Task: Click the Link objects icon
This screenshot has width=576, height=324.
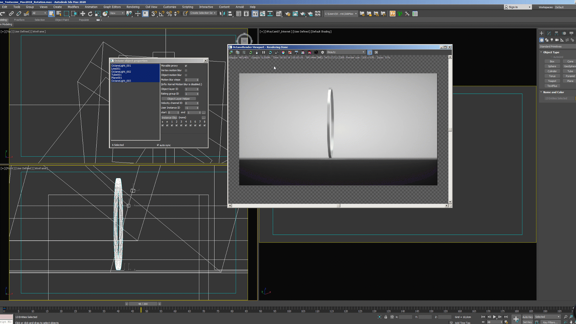Action: [x=11, y=13]
